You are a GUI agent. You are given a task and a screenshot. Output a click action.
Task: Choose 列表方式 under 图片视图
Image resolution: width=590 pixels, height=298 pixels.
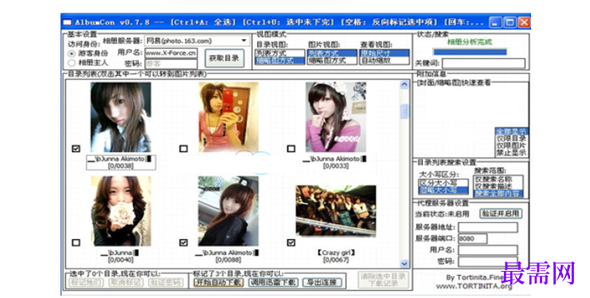pos(332,53)
